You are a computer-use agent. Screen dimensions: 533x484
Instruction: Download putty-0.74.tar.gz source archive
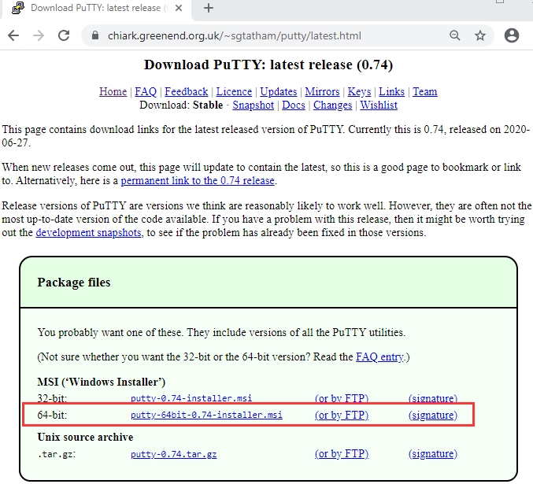tap(174, 454)
